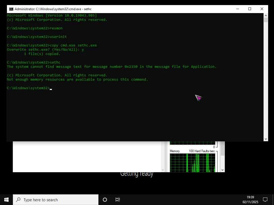The image size is (274, 205).
Task: Click the Show desktop strip at taskbar end
Action: (x=273, y=200)
